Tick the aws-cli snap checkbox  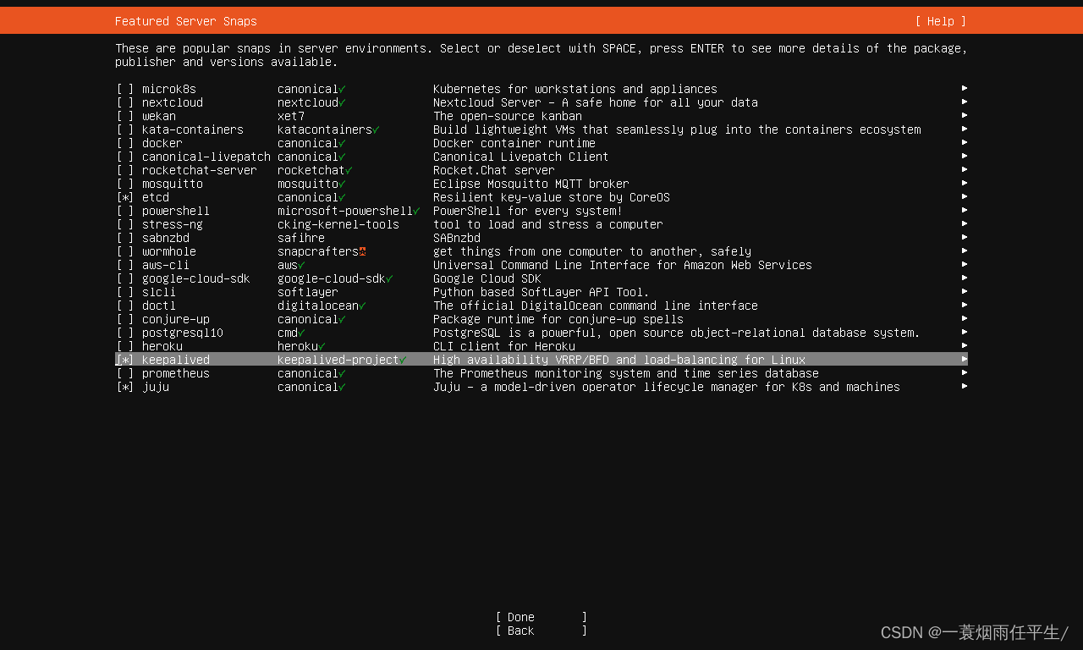click(125, 265)
